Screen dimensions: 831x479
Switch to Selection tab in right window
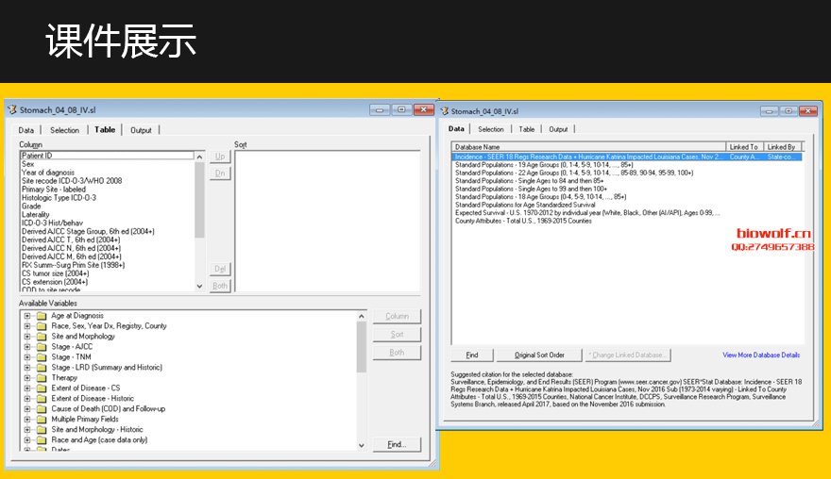click(x=491, y=129)
